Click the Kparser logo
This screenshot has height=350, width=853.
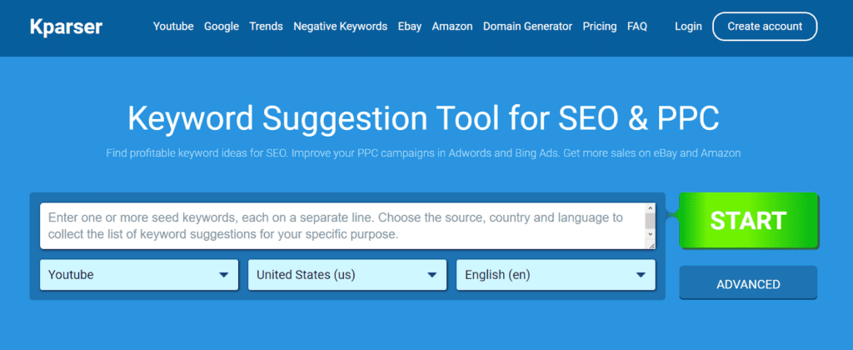[x=66, y=26]
